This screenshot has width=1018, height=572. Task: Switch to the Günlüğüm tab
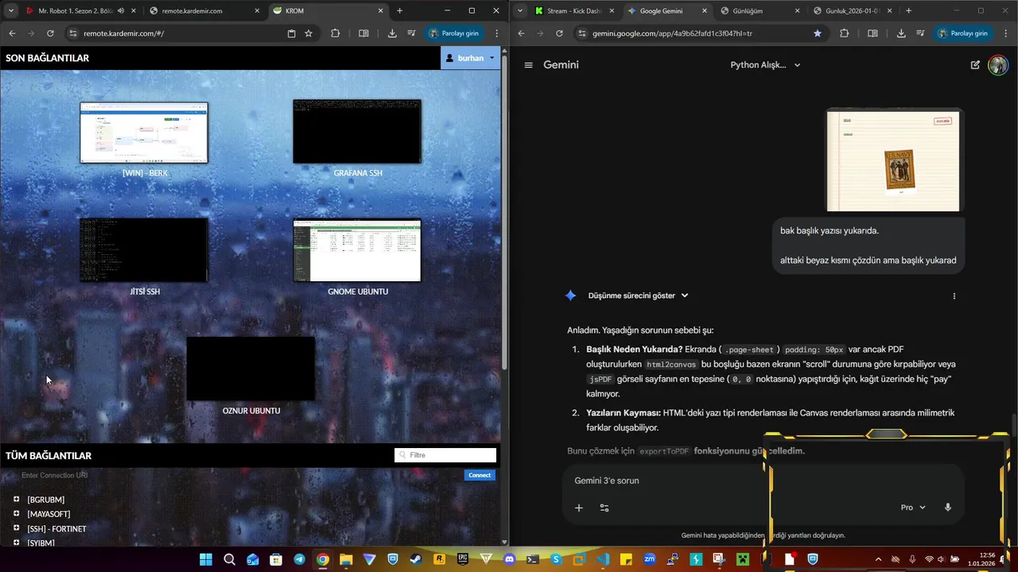coord(759,11)
